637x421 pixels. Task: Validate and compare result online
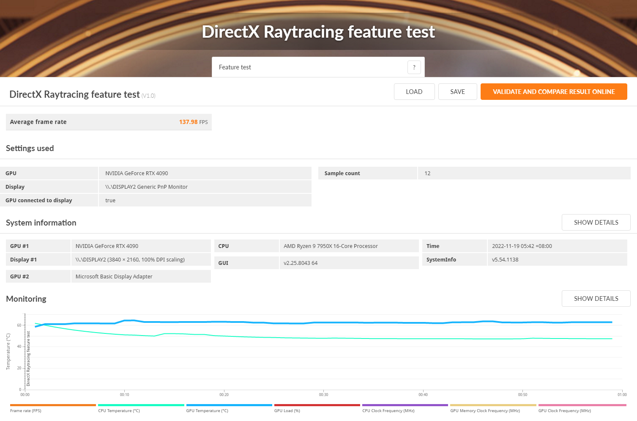(x=553, y=92)
